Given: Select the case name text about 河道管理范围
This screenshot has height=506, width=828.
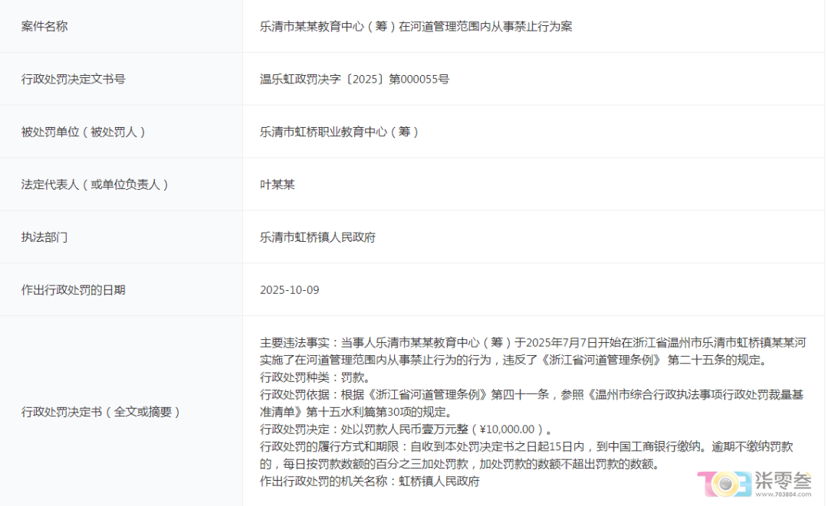Looking at the screenshot, I should (416, 26).
